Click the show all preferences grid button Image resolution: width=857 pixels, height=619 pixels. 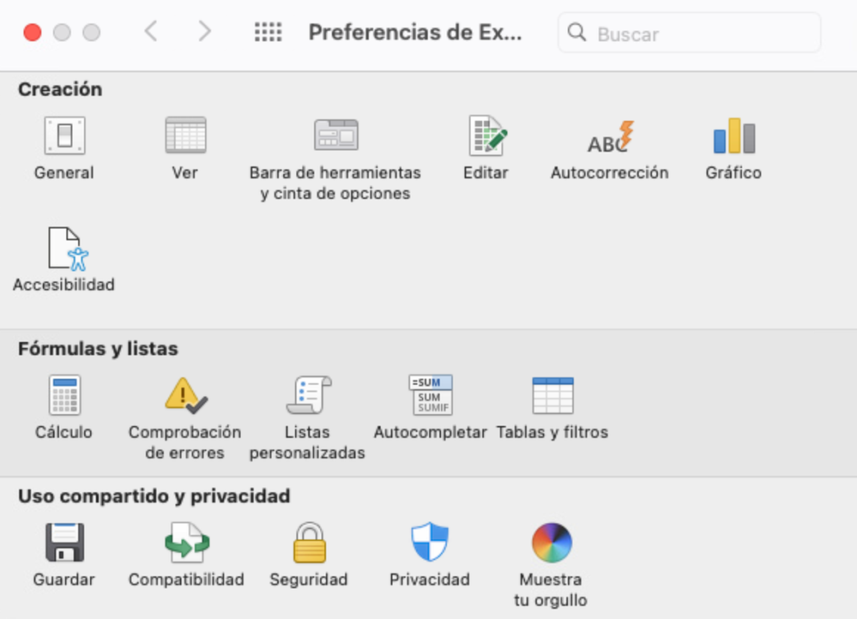pos(269,33)
